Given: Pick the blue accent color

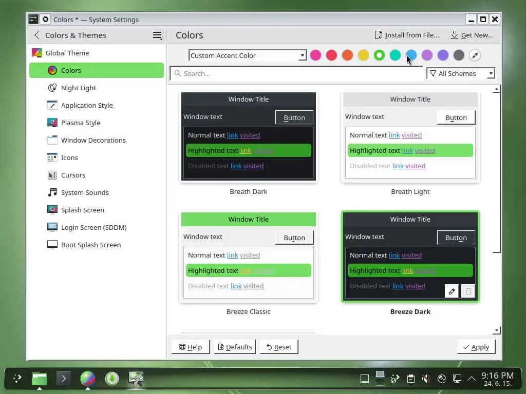Looking at the screenshot, I should click(x=411, y=55).
